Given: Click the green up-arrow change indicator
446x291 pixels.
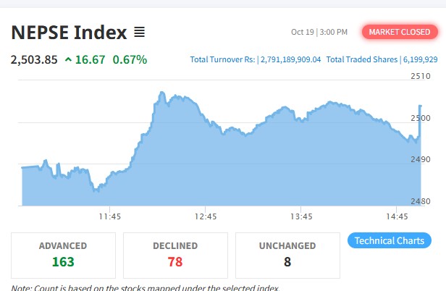Looking at the screenshot, I should click(68, 59).
